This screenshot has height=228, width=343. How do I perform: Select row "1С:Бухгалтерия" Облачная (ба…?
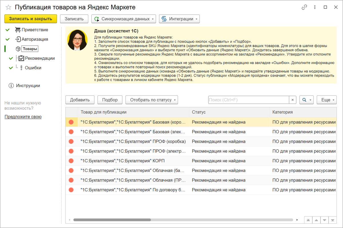pos(201,170)
